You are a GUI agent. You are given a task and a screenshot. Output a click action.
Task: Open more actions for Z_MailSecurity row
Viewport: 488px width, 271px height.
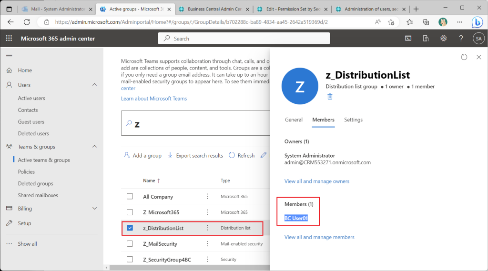click(208, 244)
